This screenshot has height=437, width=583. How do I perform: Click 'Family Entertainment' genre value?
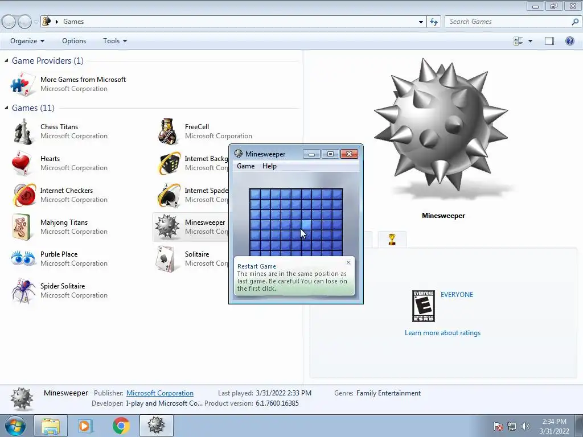[x=388, y=393]
